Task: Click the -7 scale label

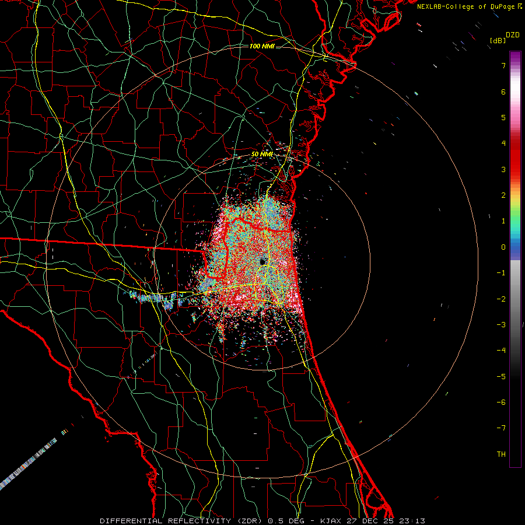Action: (501, 428)
